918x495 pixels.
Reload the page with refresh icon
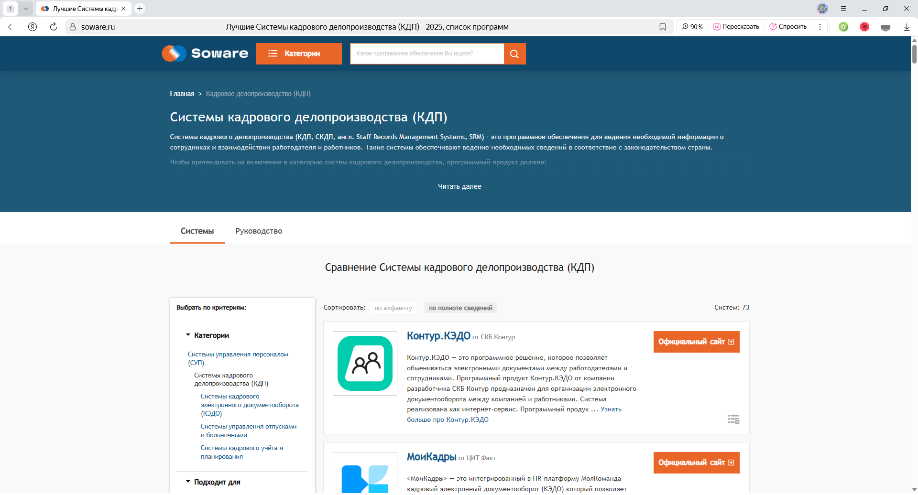54,27
